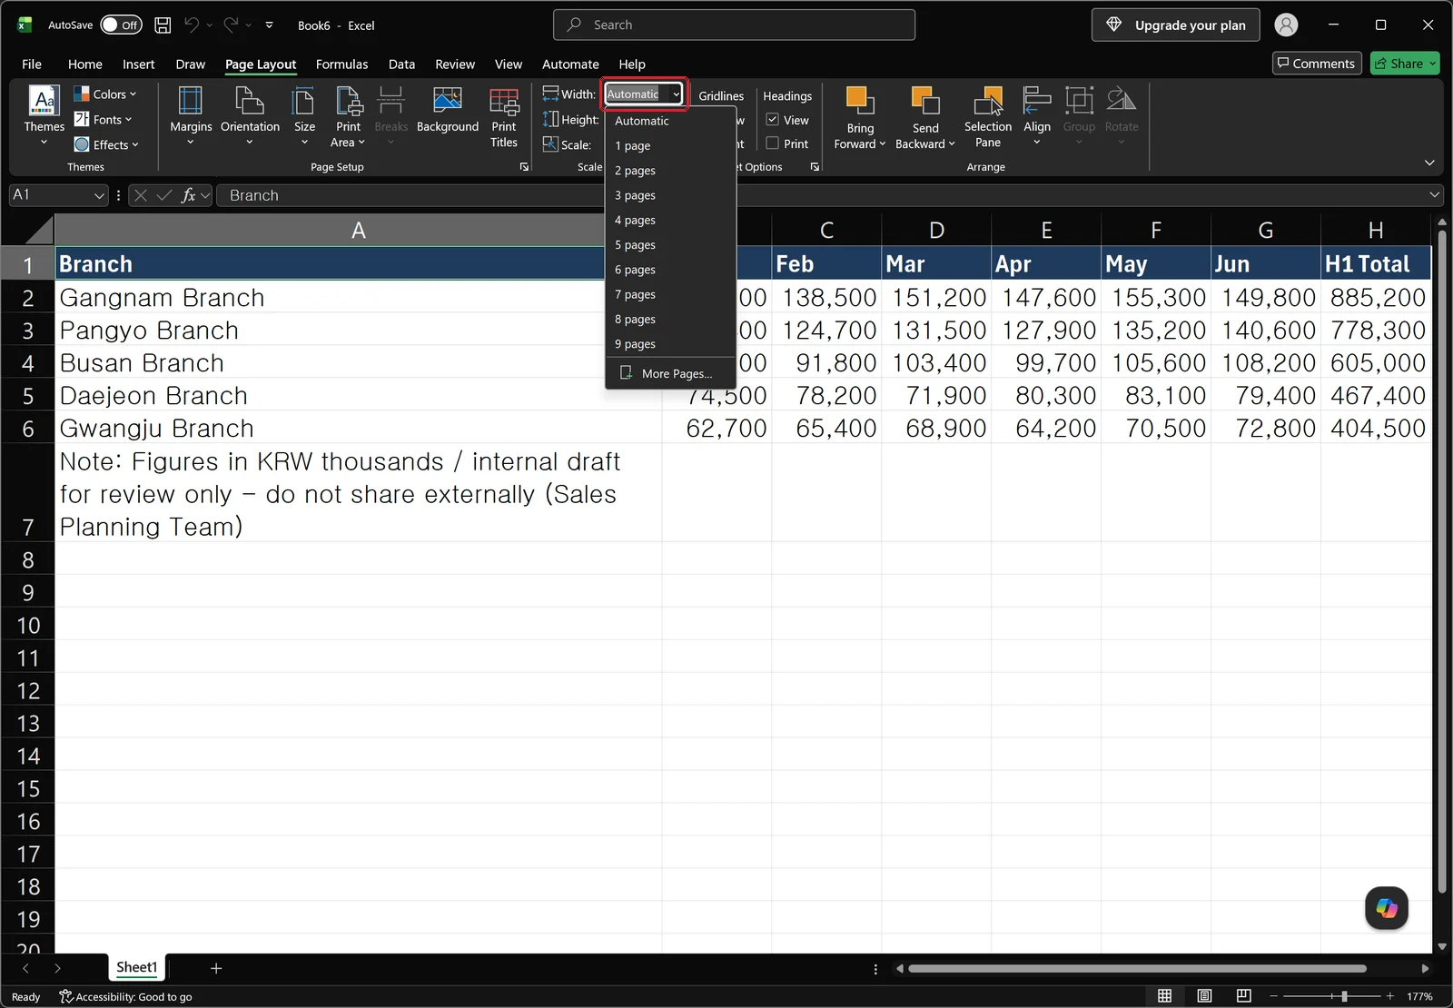The image size is (1453, 1008).
Task: Expand the formula bar
Action: tap(1435, 195)
